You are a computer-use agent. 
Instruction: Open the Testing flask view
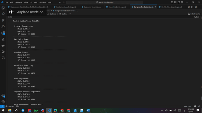tap(3, 39)
